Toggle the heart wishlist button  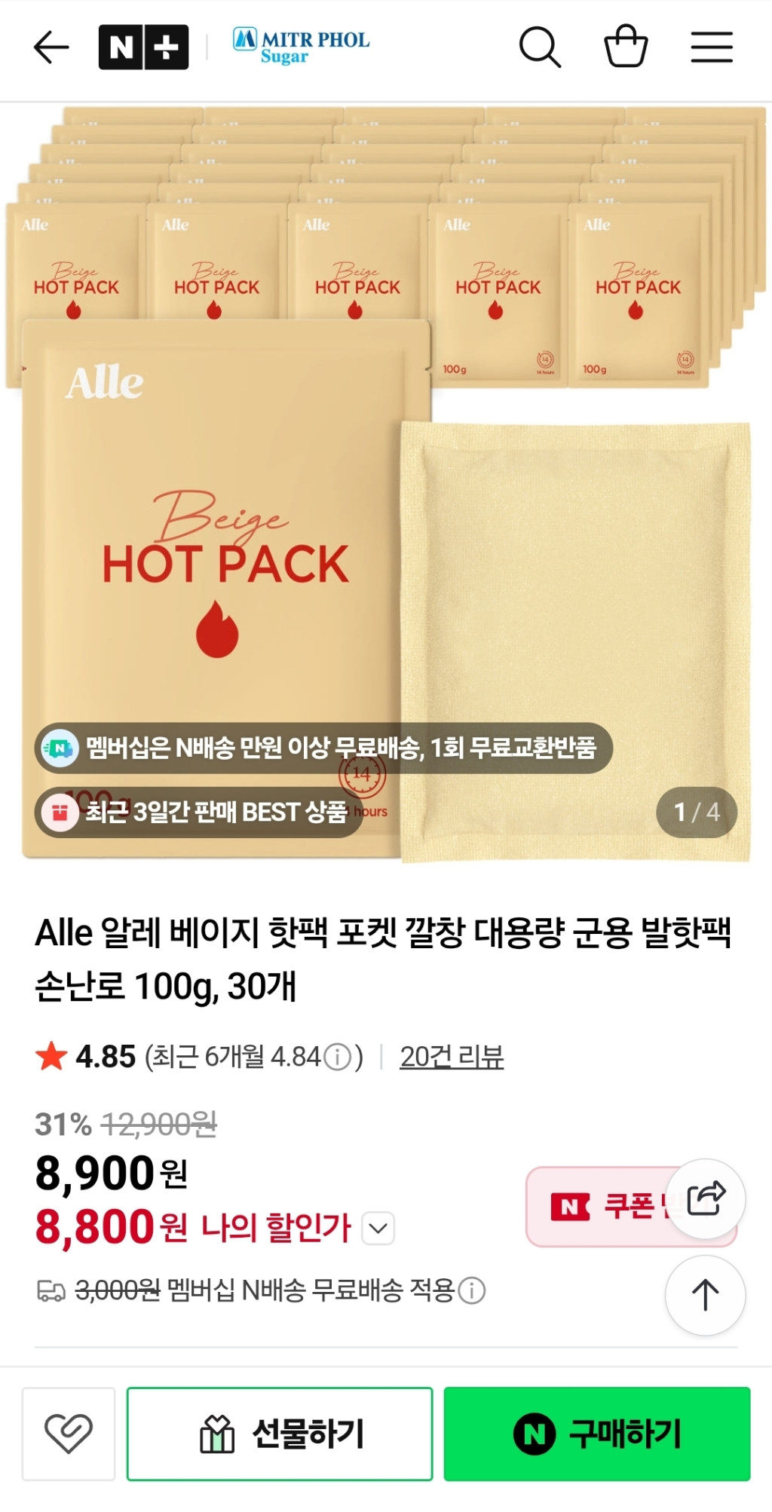(69, 1434)
